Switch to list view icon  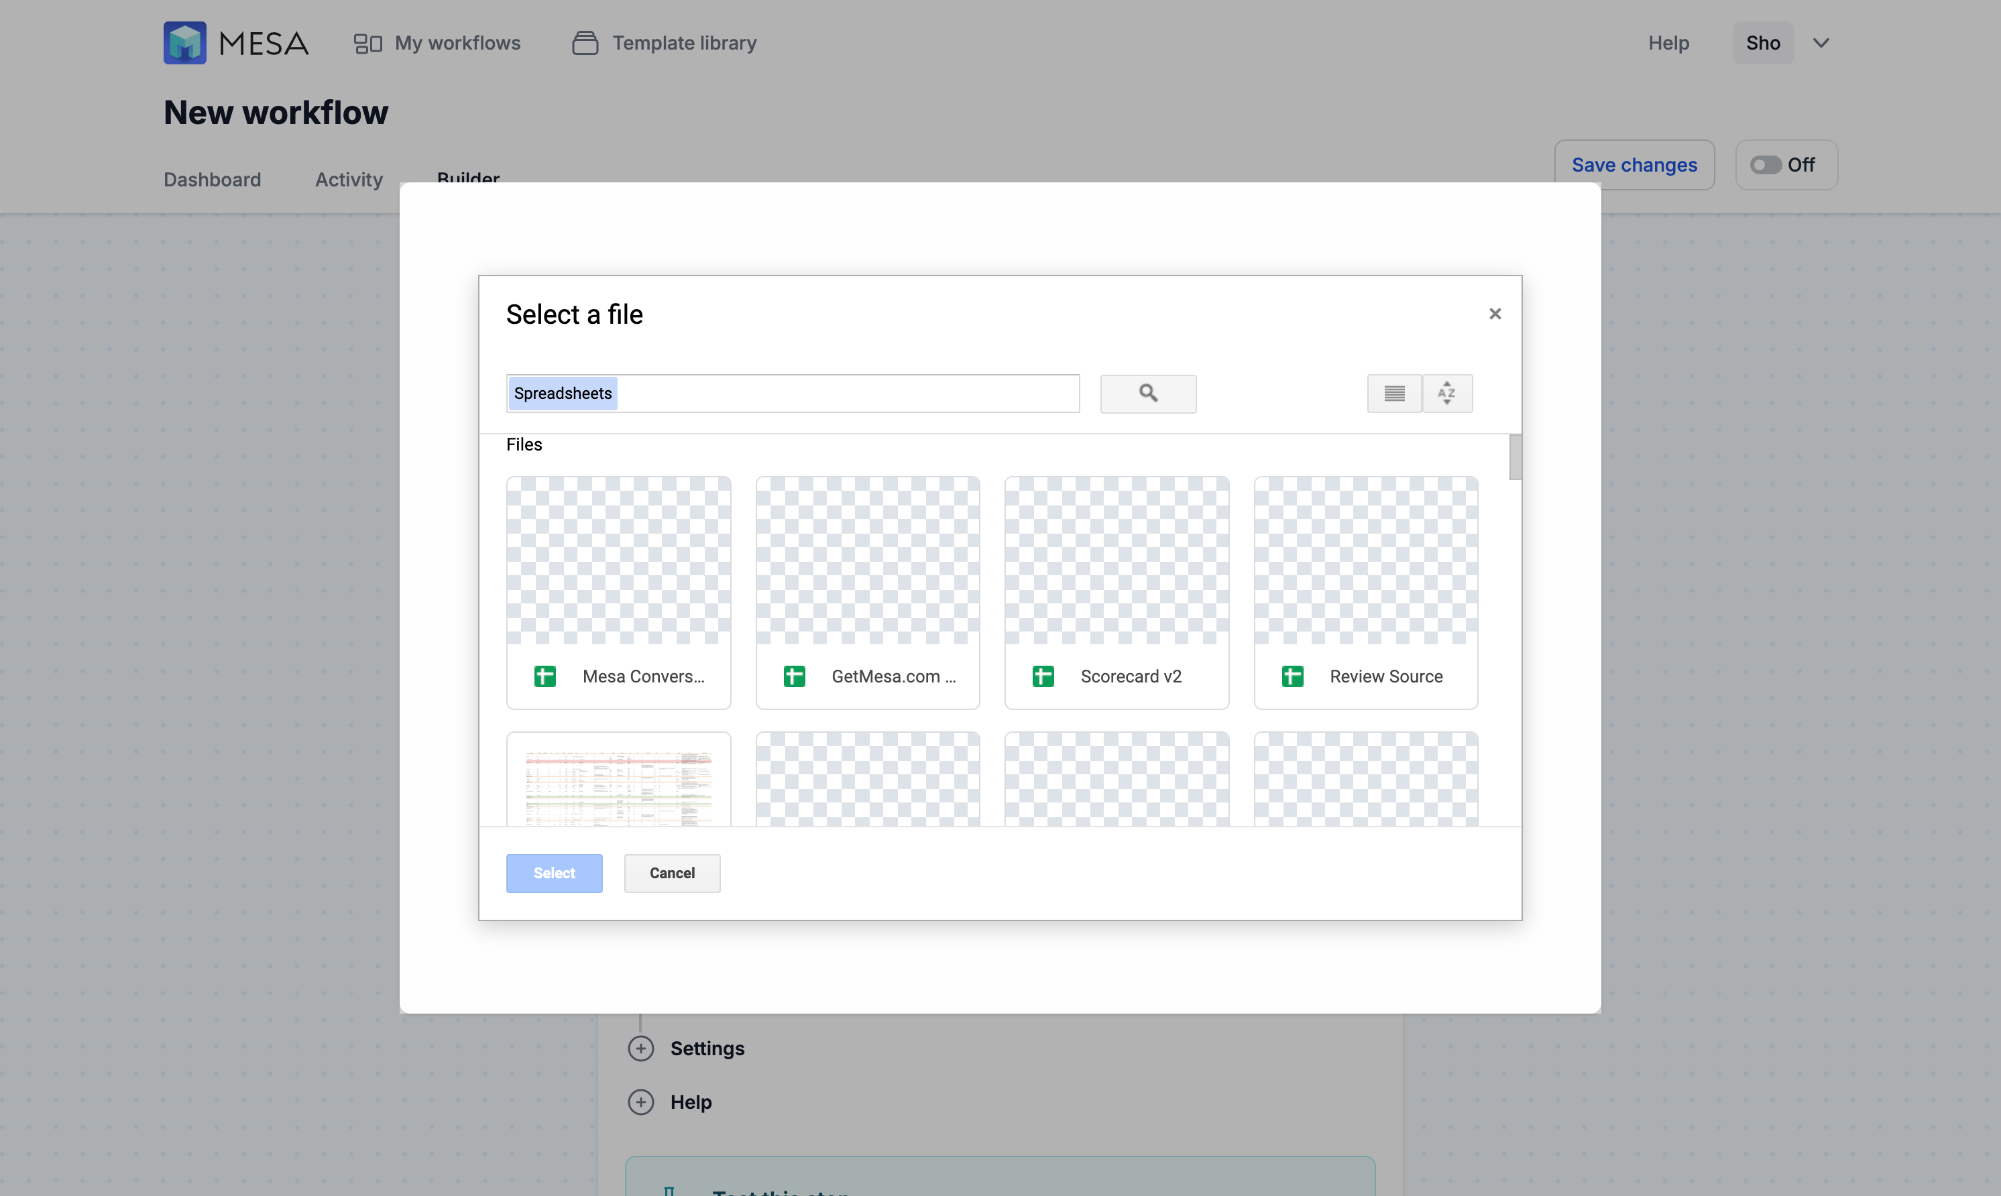[1393, 394]
